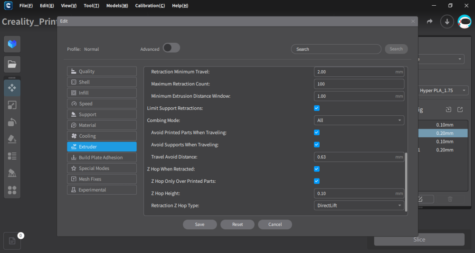Click the redo arrow icon at top
The image size is (475, 253).
point(430,21)
